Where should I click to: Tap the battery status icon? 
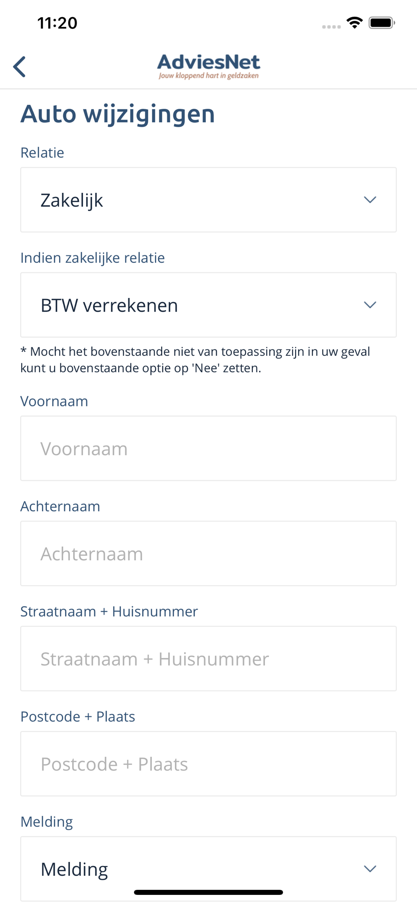coord(382,23)
